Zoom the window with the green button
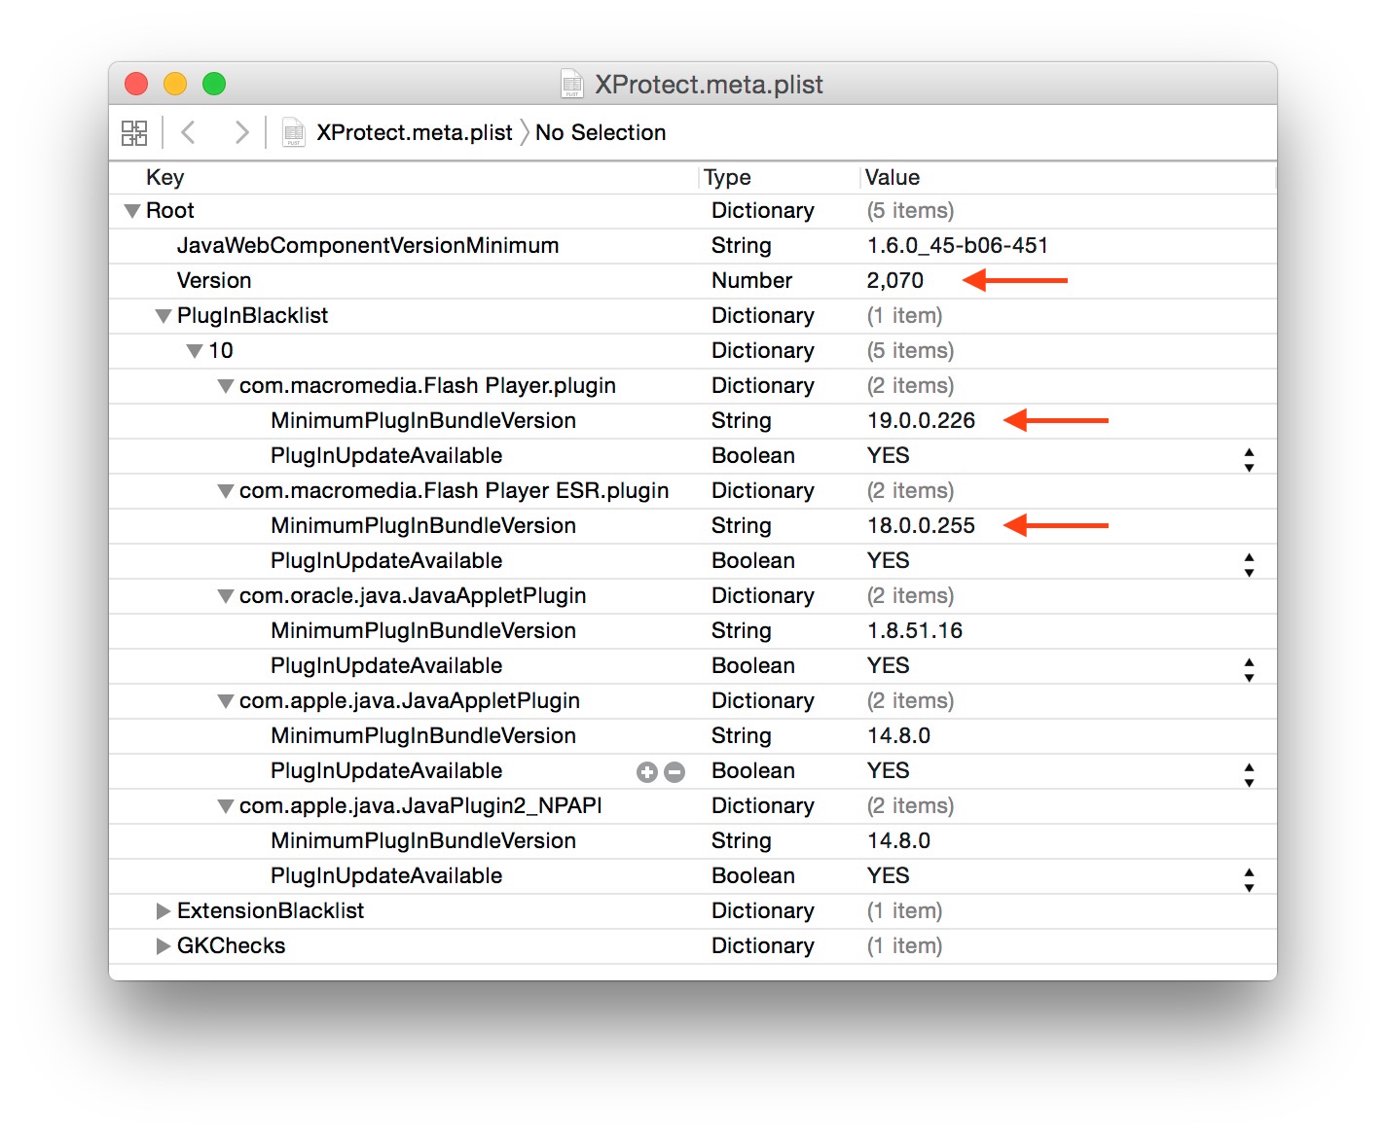This screenshot has height=1136, width=1386. [214, 85]
